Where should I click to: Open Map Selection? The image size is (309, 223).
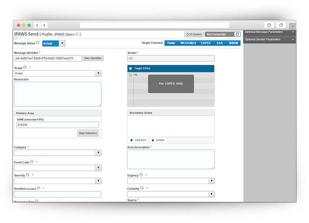88,133
